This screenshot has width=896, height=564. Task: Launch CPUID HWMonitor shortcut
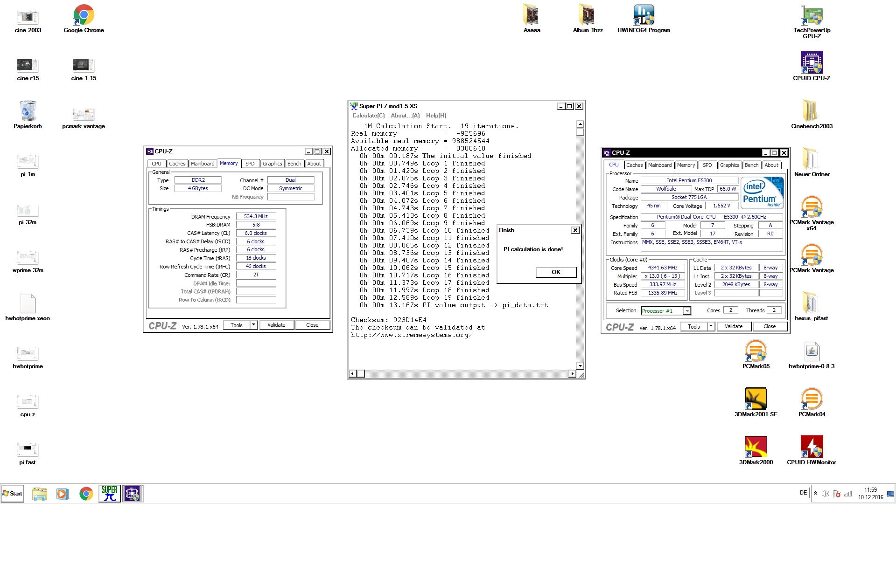(812, 450)
